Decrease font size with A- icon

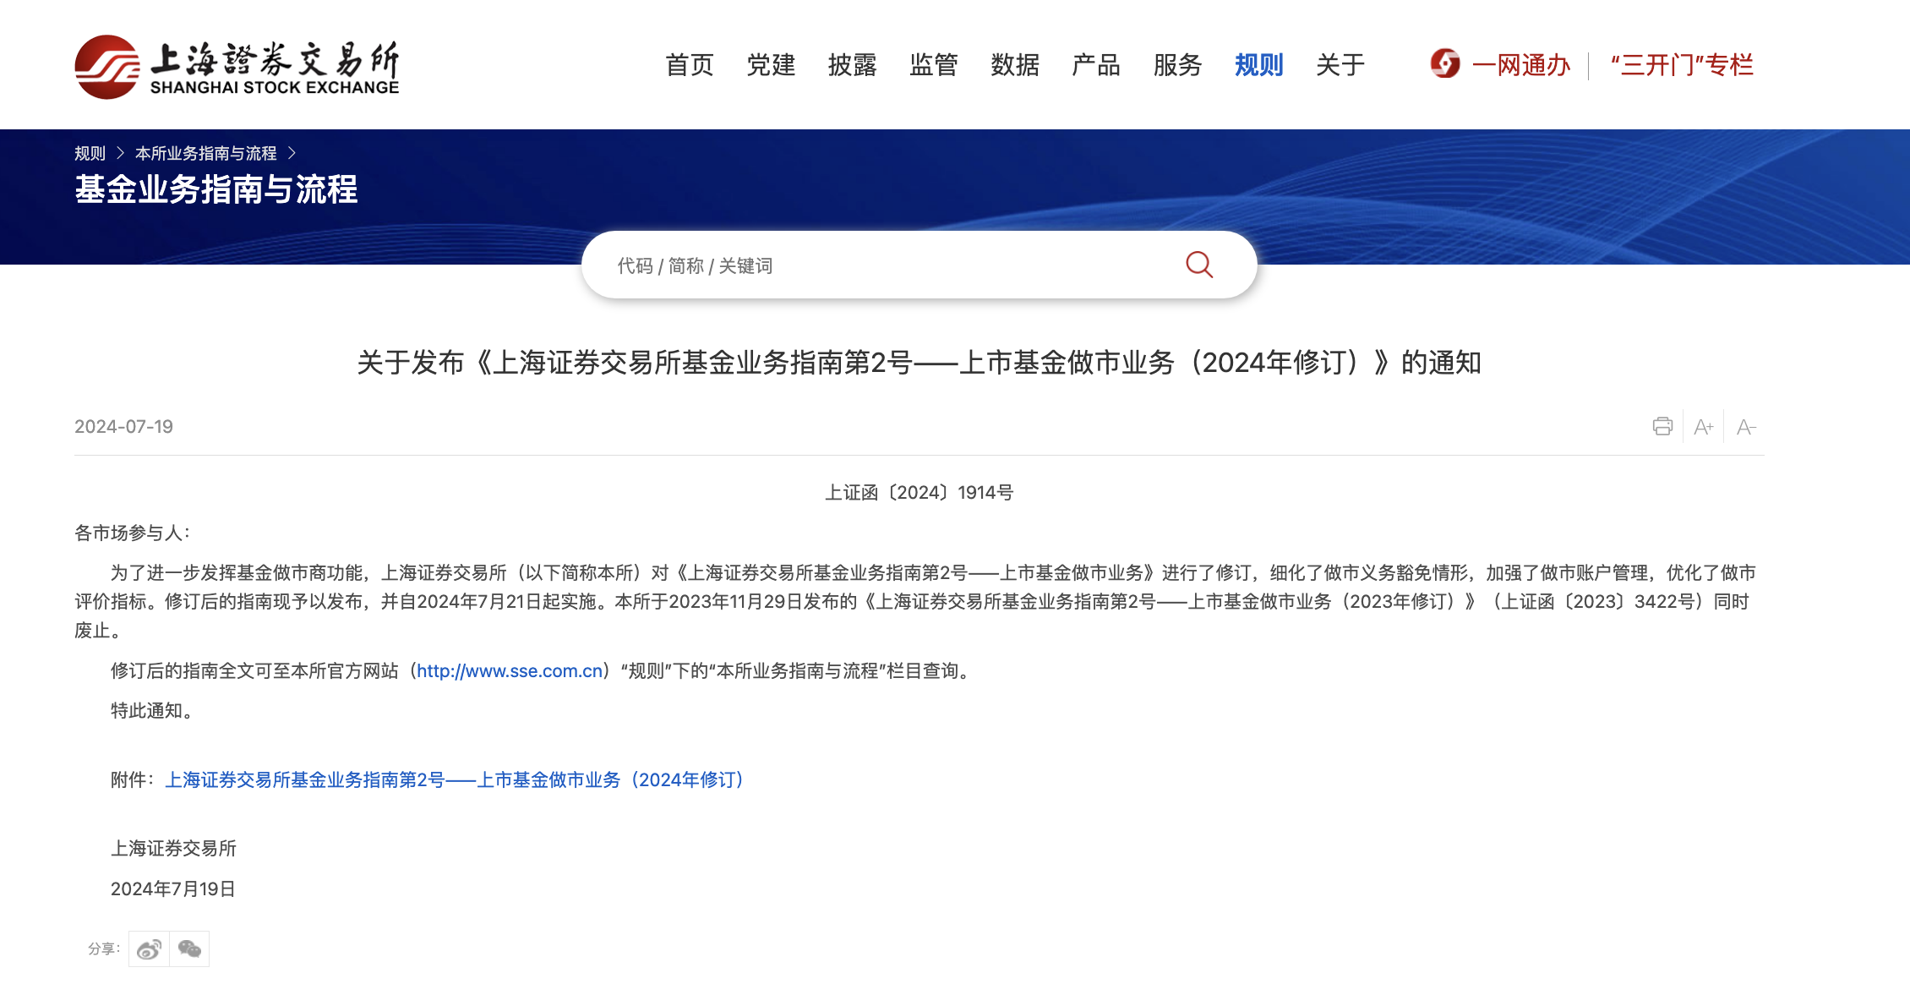point(1745,427)
